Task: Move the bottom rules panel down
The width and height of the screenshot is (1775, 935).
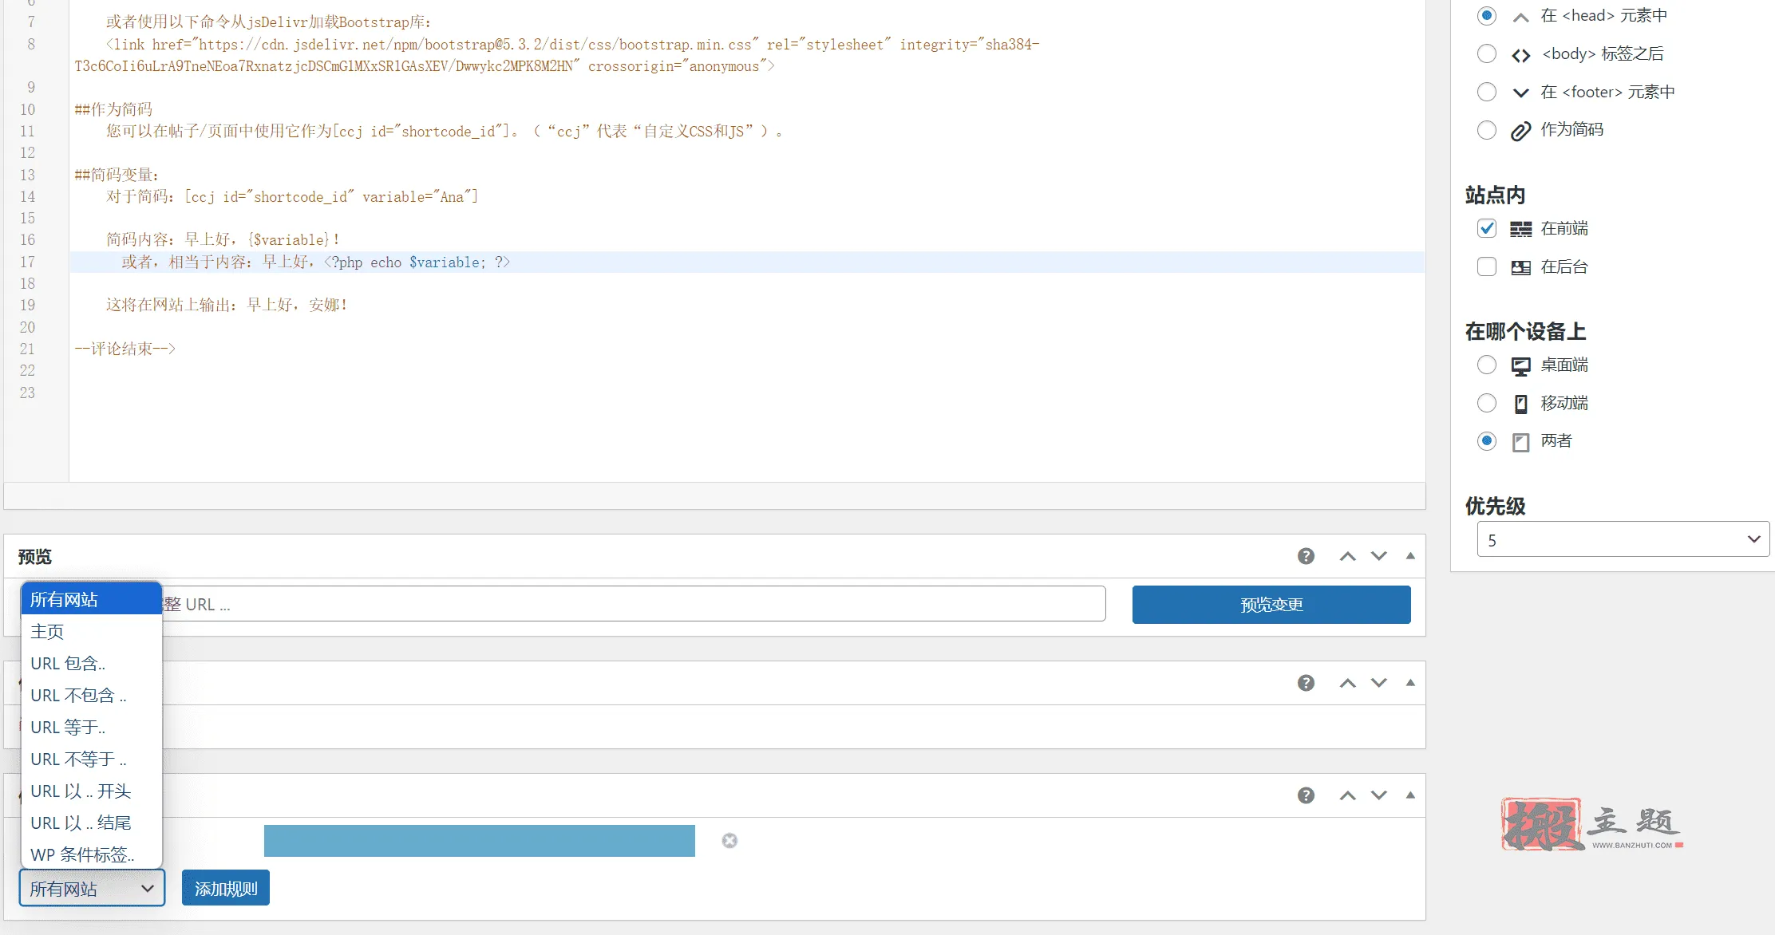Action: tap(1378, 795)
